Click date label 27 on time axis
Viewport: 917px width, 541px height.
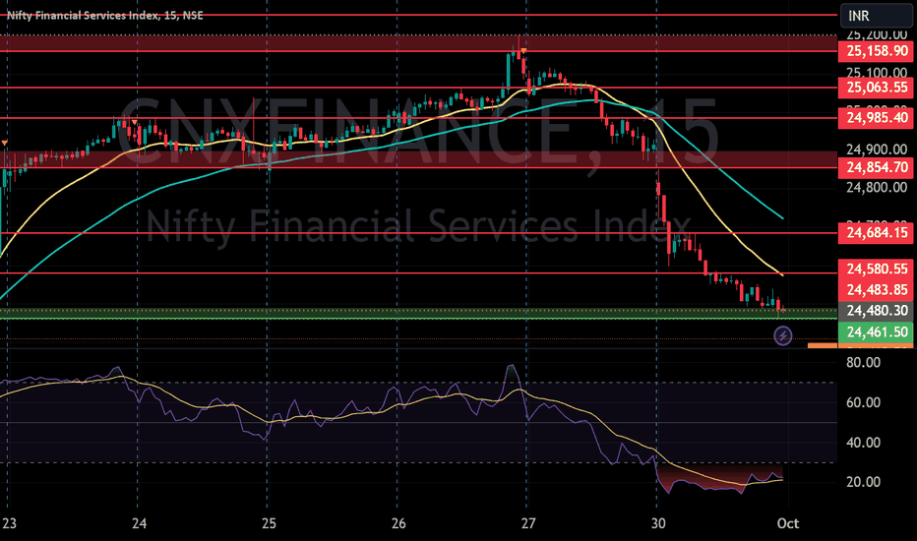pos(528,523)
